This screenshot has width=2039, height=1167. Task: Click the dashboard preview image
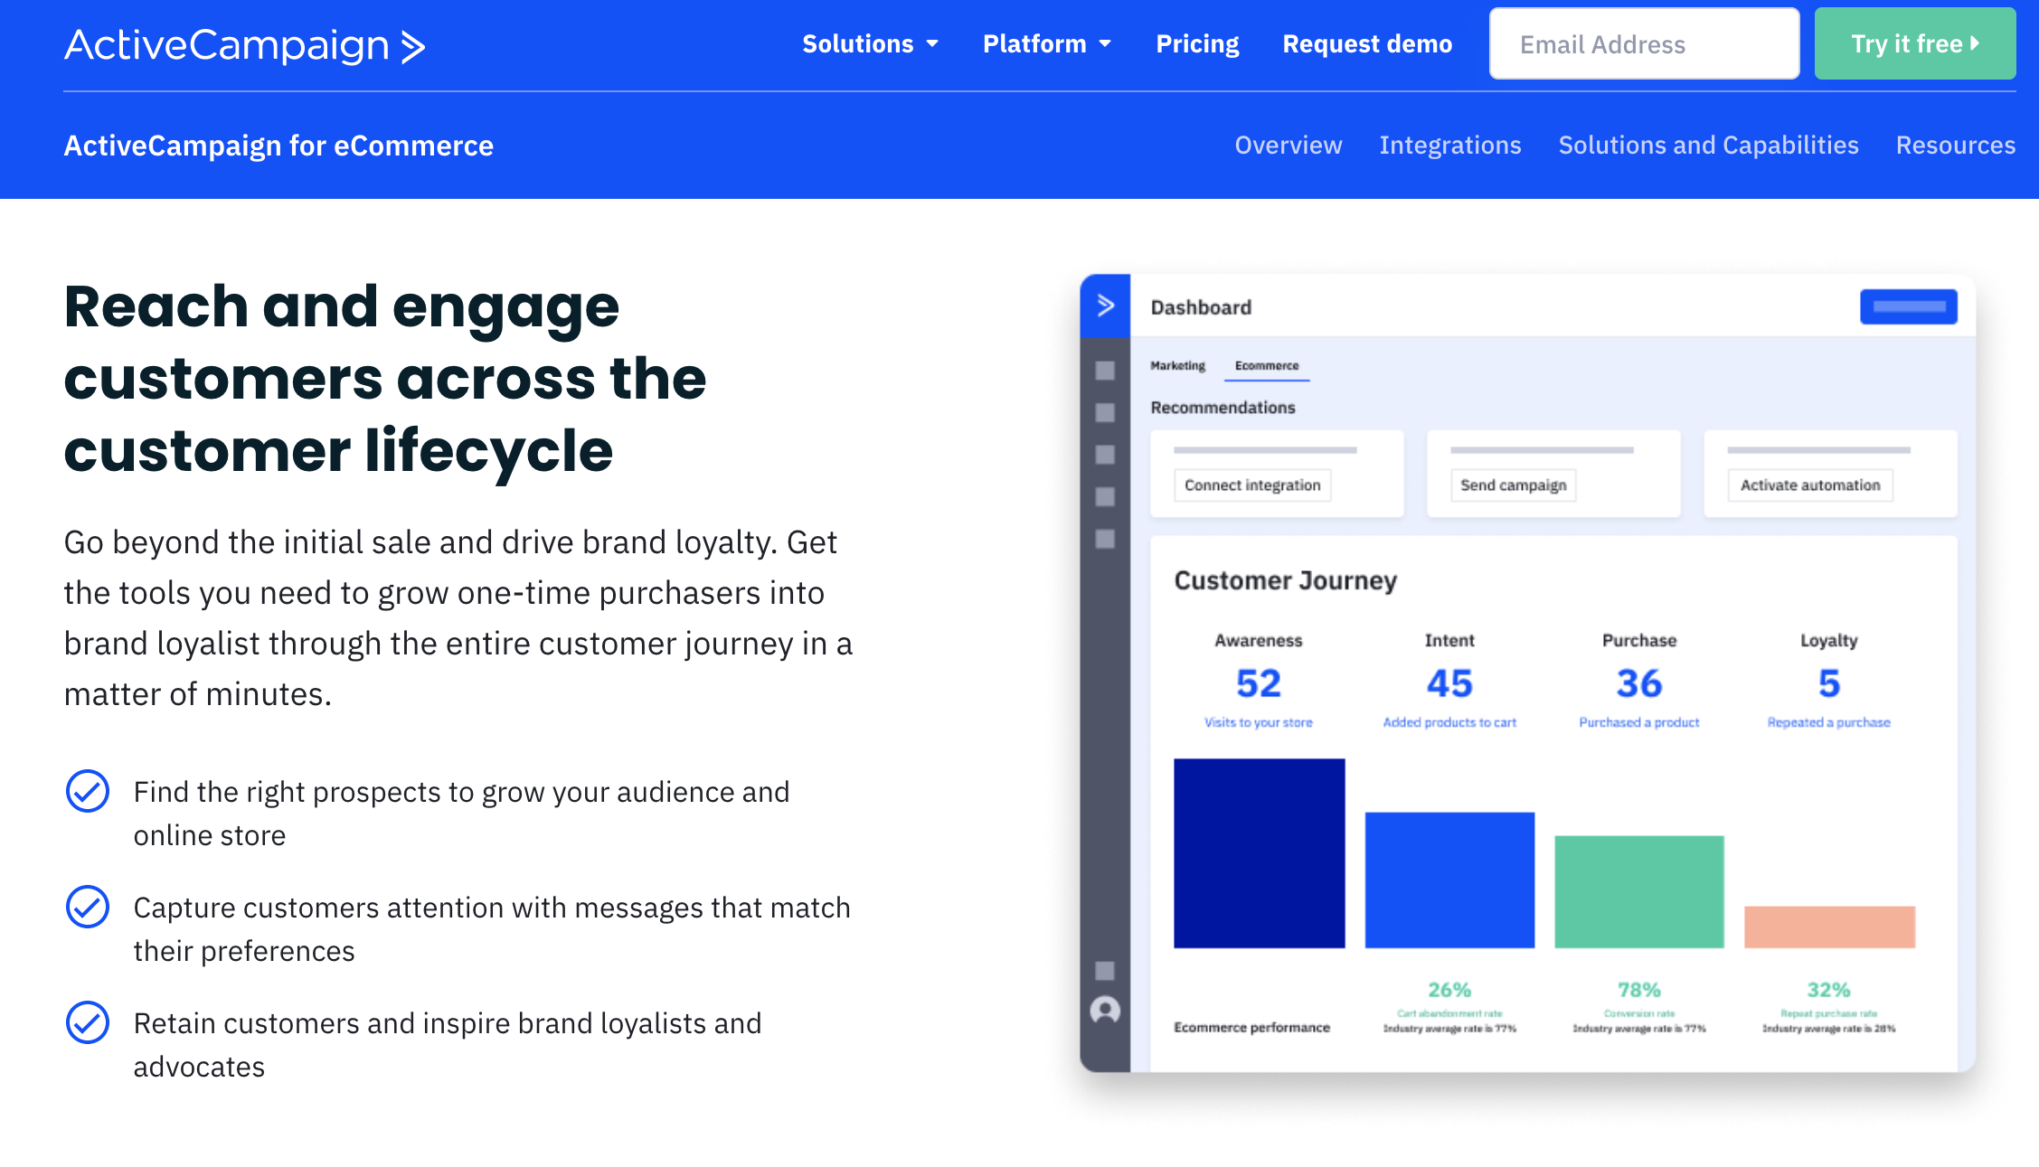point(1527,673)
